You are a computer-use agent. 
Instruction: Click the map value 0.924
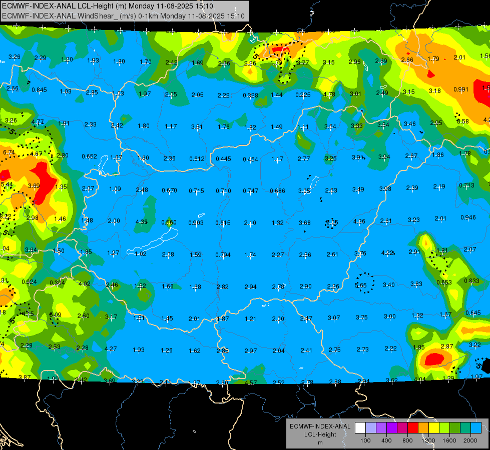click(29, 282)
